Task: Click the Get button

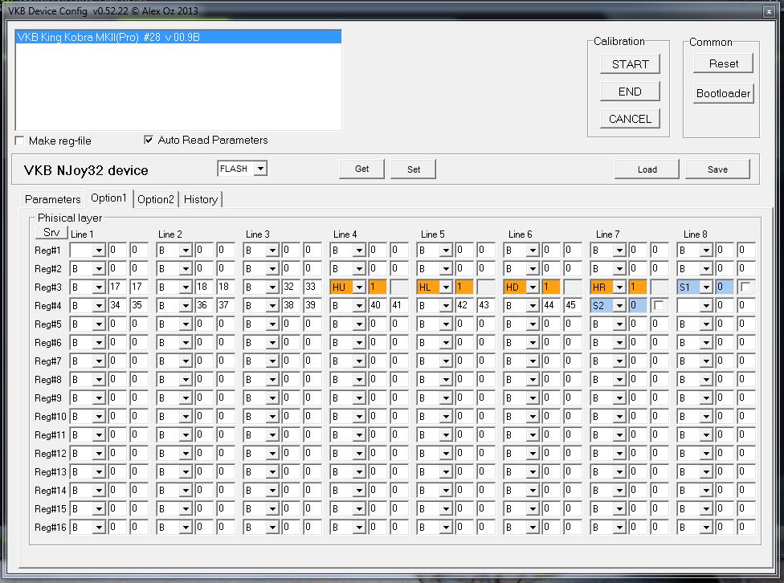Action: 362,169
